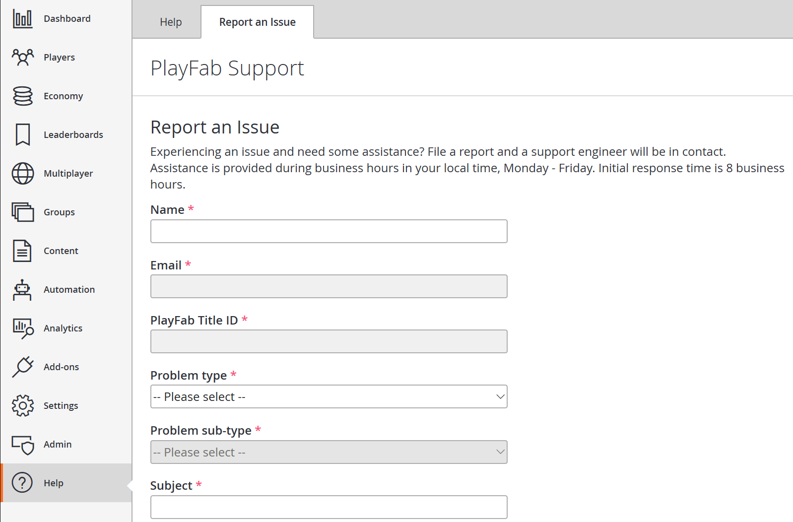Open the Admin shield icon

(x=22, y=445)
